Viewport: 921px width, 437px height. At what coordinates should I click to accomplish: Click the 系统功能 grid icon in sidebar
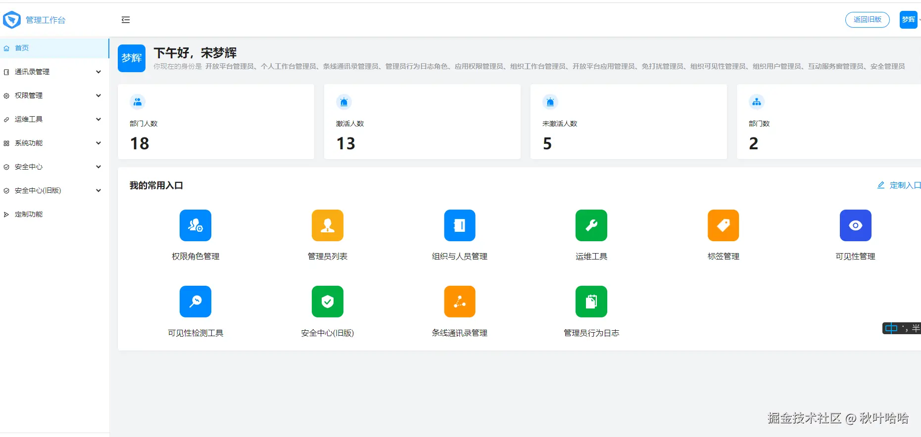[x=6, y=143]
